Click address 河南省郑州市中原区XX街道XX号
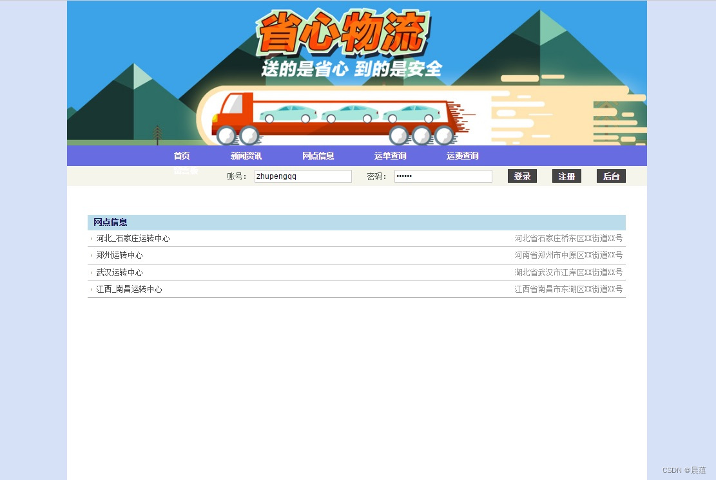This screenshot has width=716, height=480. [x=568, y=255]
